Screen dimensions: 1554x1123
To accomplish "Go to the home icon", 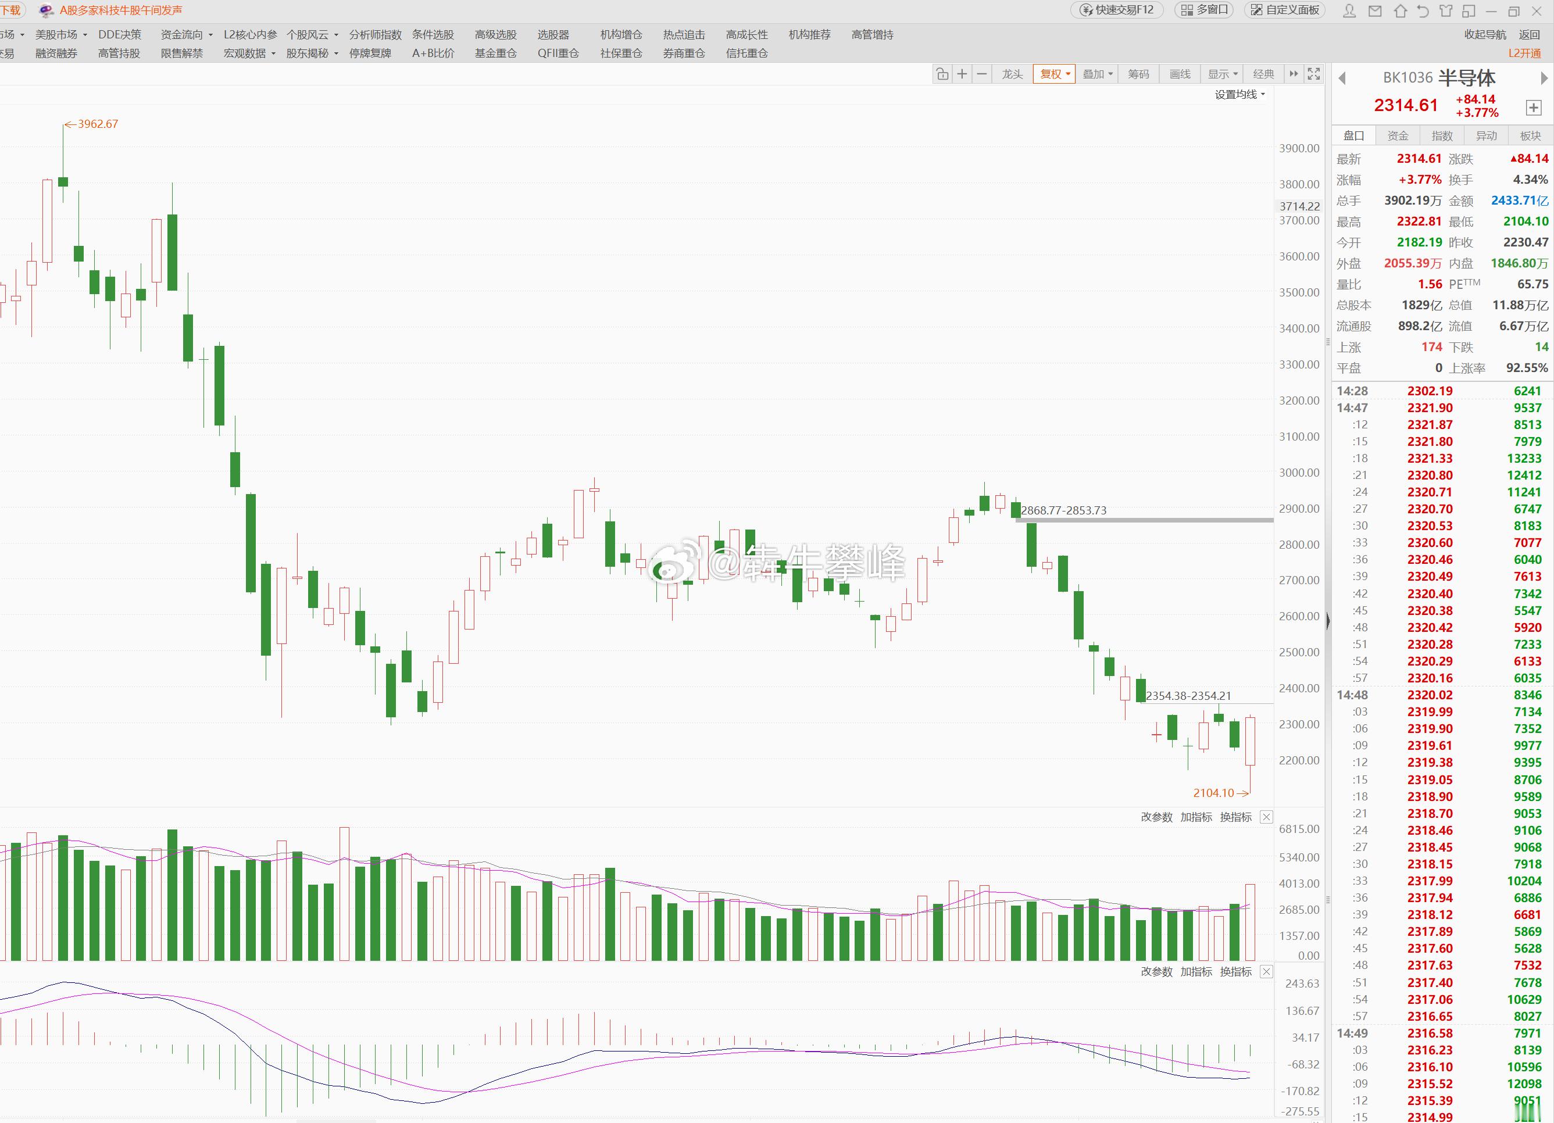I will (x=1401, y=11).
